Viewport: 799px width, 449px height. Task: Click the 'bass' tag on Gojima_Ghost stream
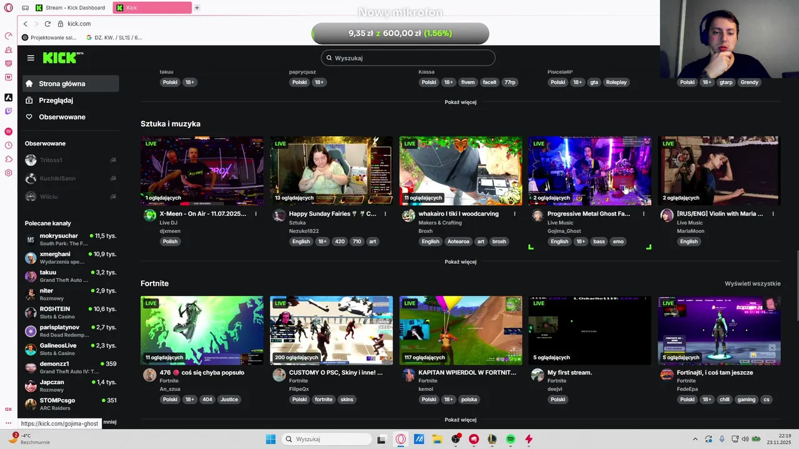tap(599, 242)
